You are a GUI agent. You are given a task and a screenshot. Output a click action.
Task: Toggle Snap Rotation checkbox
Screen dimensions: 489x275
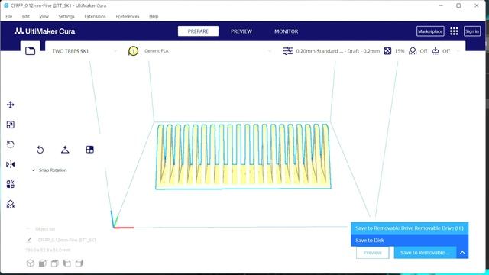pyautogui.click(x=34, y=170)
